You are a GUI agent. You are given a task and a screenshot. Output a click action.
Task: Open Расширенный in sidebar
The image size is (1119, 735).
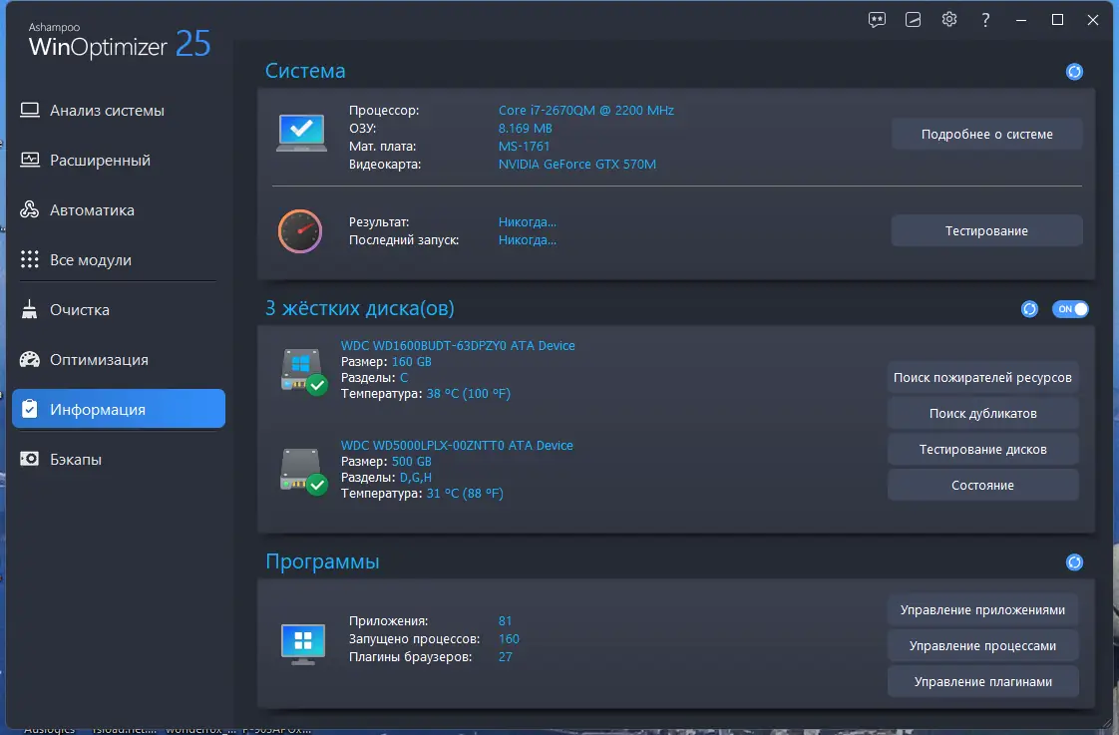[x=119, y=161]
